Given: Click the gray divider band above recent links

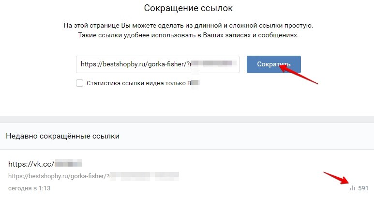Looking at the screenshot, I should click(x=187, y=120).
